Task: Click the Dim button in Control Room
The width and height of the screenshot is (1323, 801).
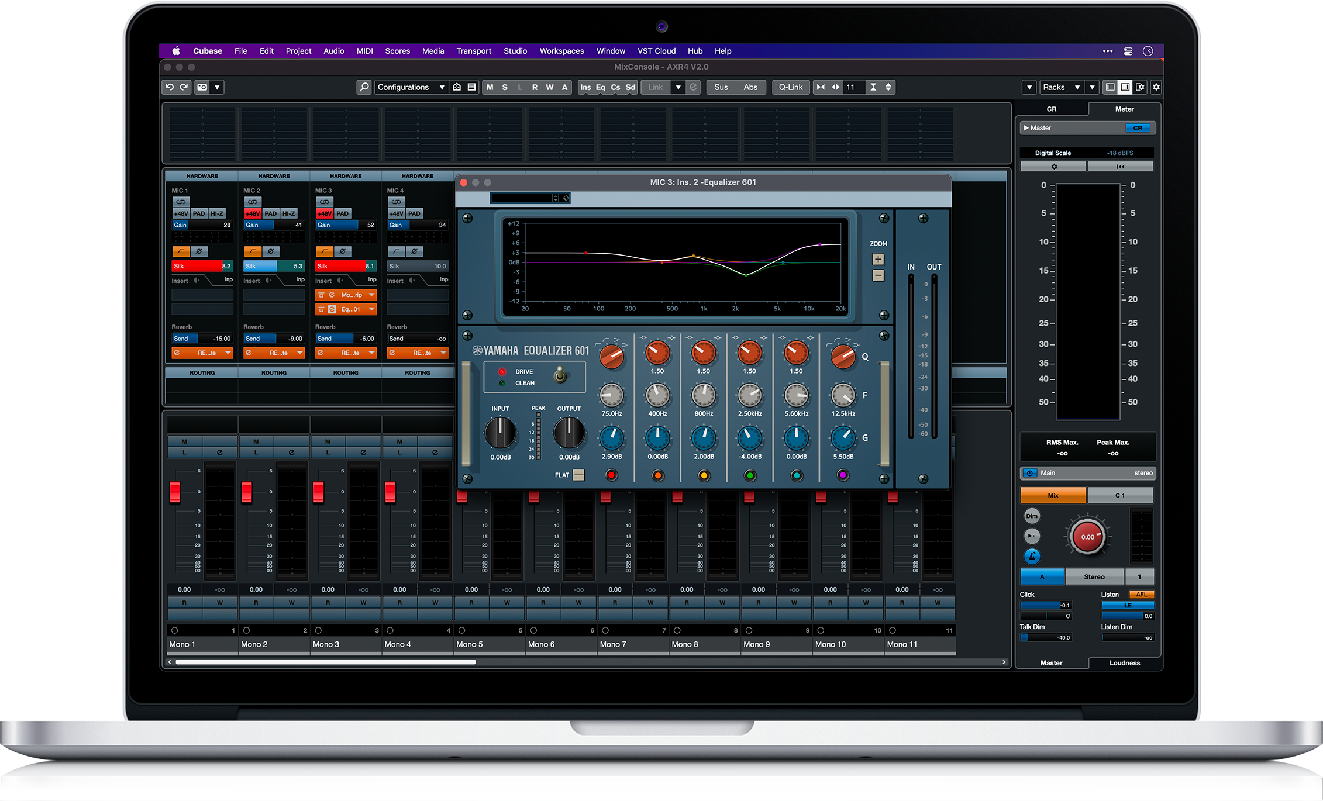Action: coord(1032,516)
